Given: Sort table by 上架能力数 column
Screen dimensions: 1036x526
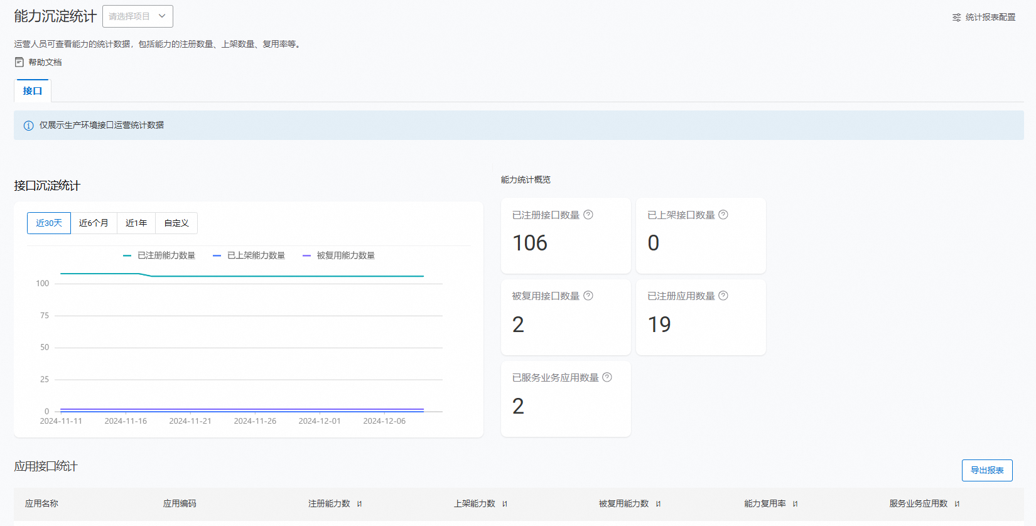Looking at the screenshot, I should click(505, 504).
